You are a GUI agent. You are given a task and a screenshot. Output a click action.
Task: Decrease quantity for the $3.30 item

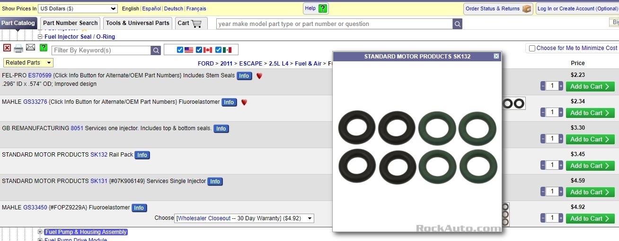coord(543,139)
